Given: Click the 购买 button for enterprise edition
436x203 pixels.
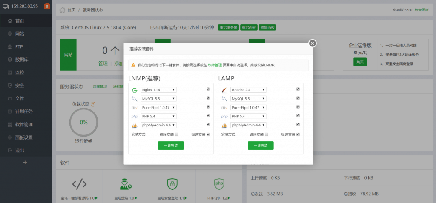Looking at the screenshot, I should click(360, 62).
